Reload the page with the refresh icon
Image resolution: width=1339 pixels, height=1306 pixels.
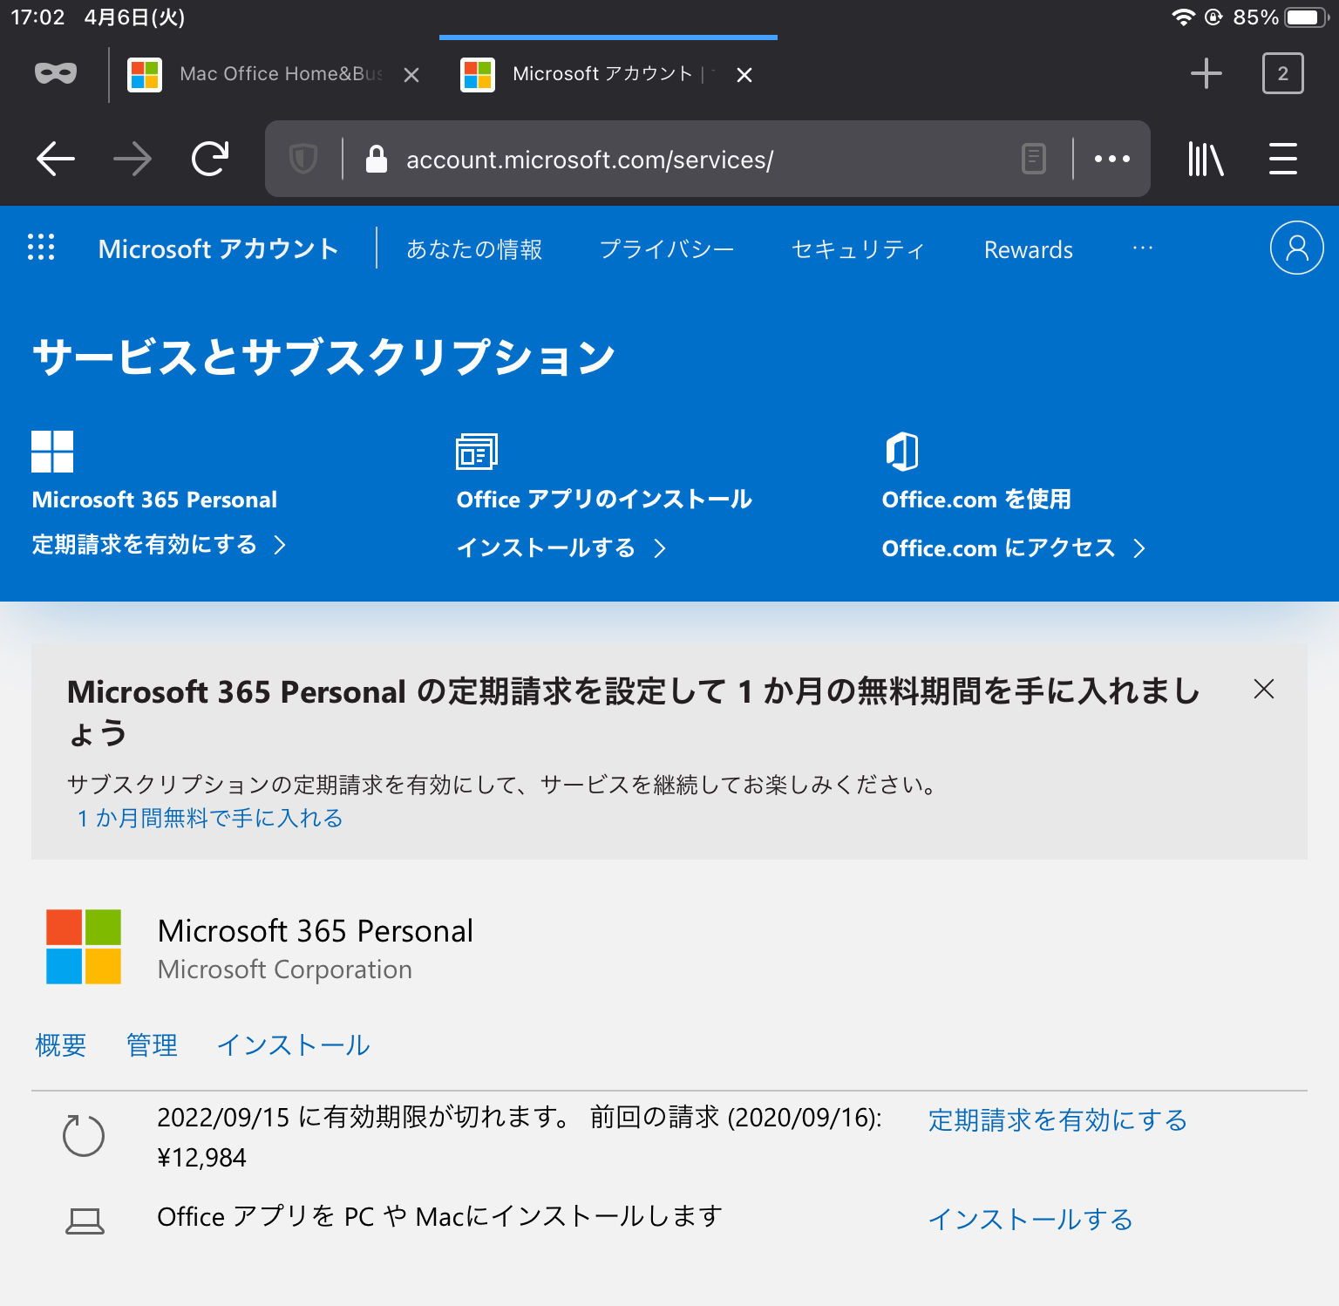[210, 159]
